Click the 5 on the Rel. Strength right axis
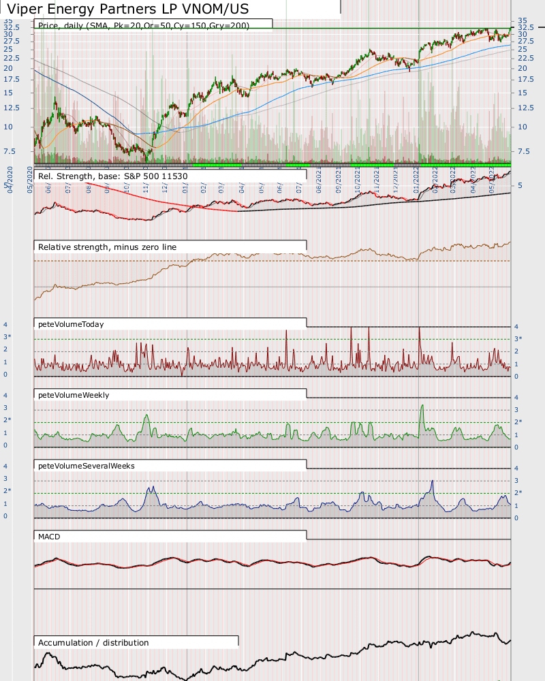The height and width of the screenshot is (681, 545). tap(520, 185)
